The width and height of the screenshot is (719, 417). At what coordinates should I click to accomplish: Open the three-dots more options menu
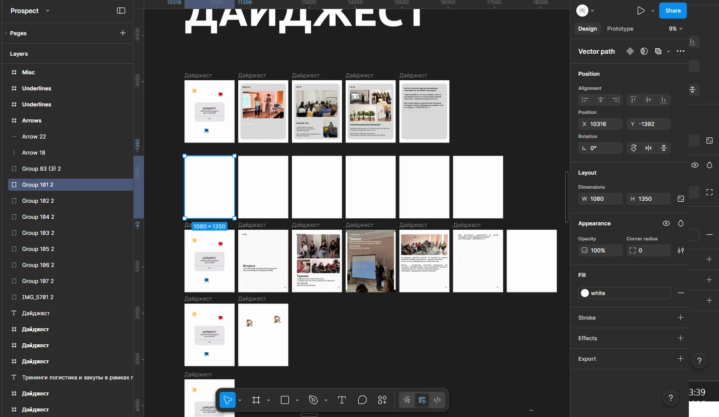pos(681,51)
